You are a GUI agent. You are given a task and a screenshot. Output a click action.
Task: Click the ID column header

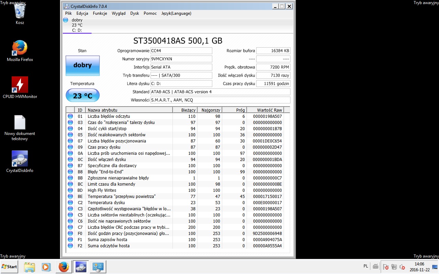pyautogui.click(x=80, y=110)
